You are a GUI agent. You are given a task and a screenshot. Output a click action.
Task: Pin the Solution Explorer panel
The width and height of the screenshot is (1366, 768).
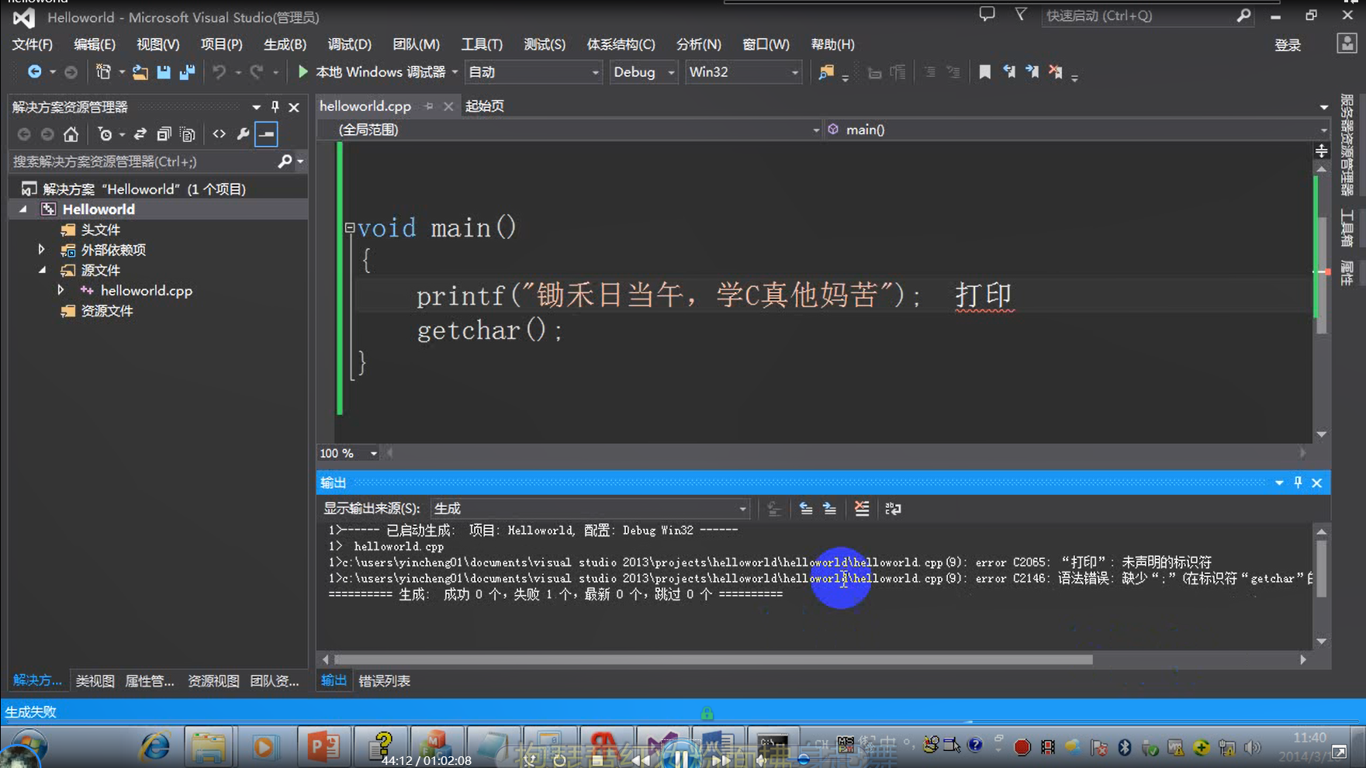[274, 107]
